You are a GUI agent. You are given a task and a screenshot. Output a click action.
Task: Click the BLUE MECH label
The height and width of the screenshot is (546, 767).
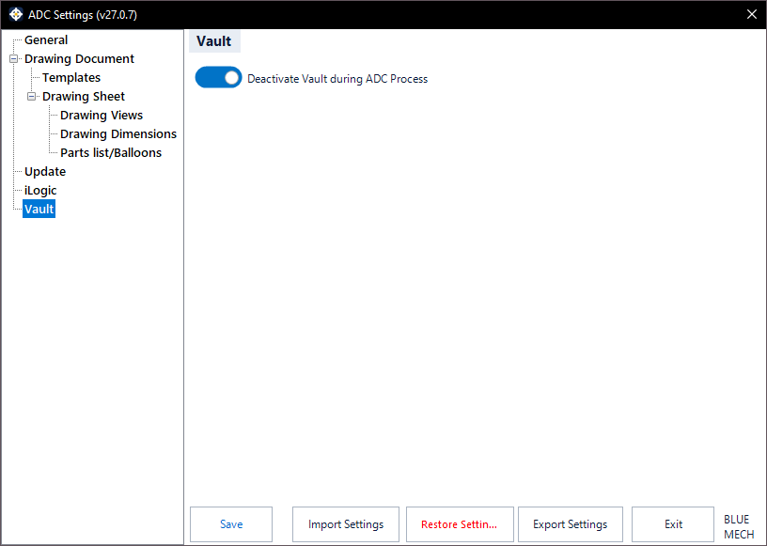(x=739, y=526)
